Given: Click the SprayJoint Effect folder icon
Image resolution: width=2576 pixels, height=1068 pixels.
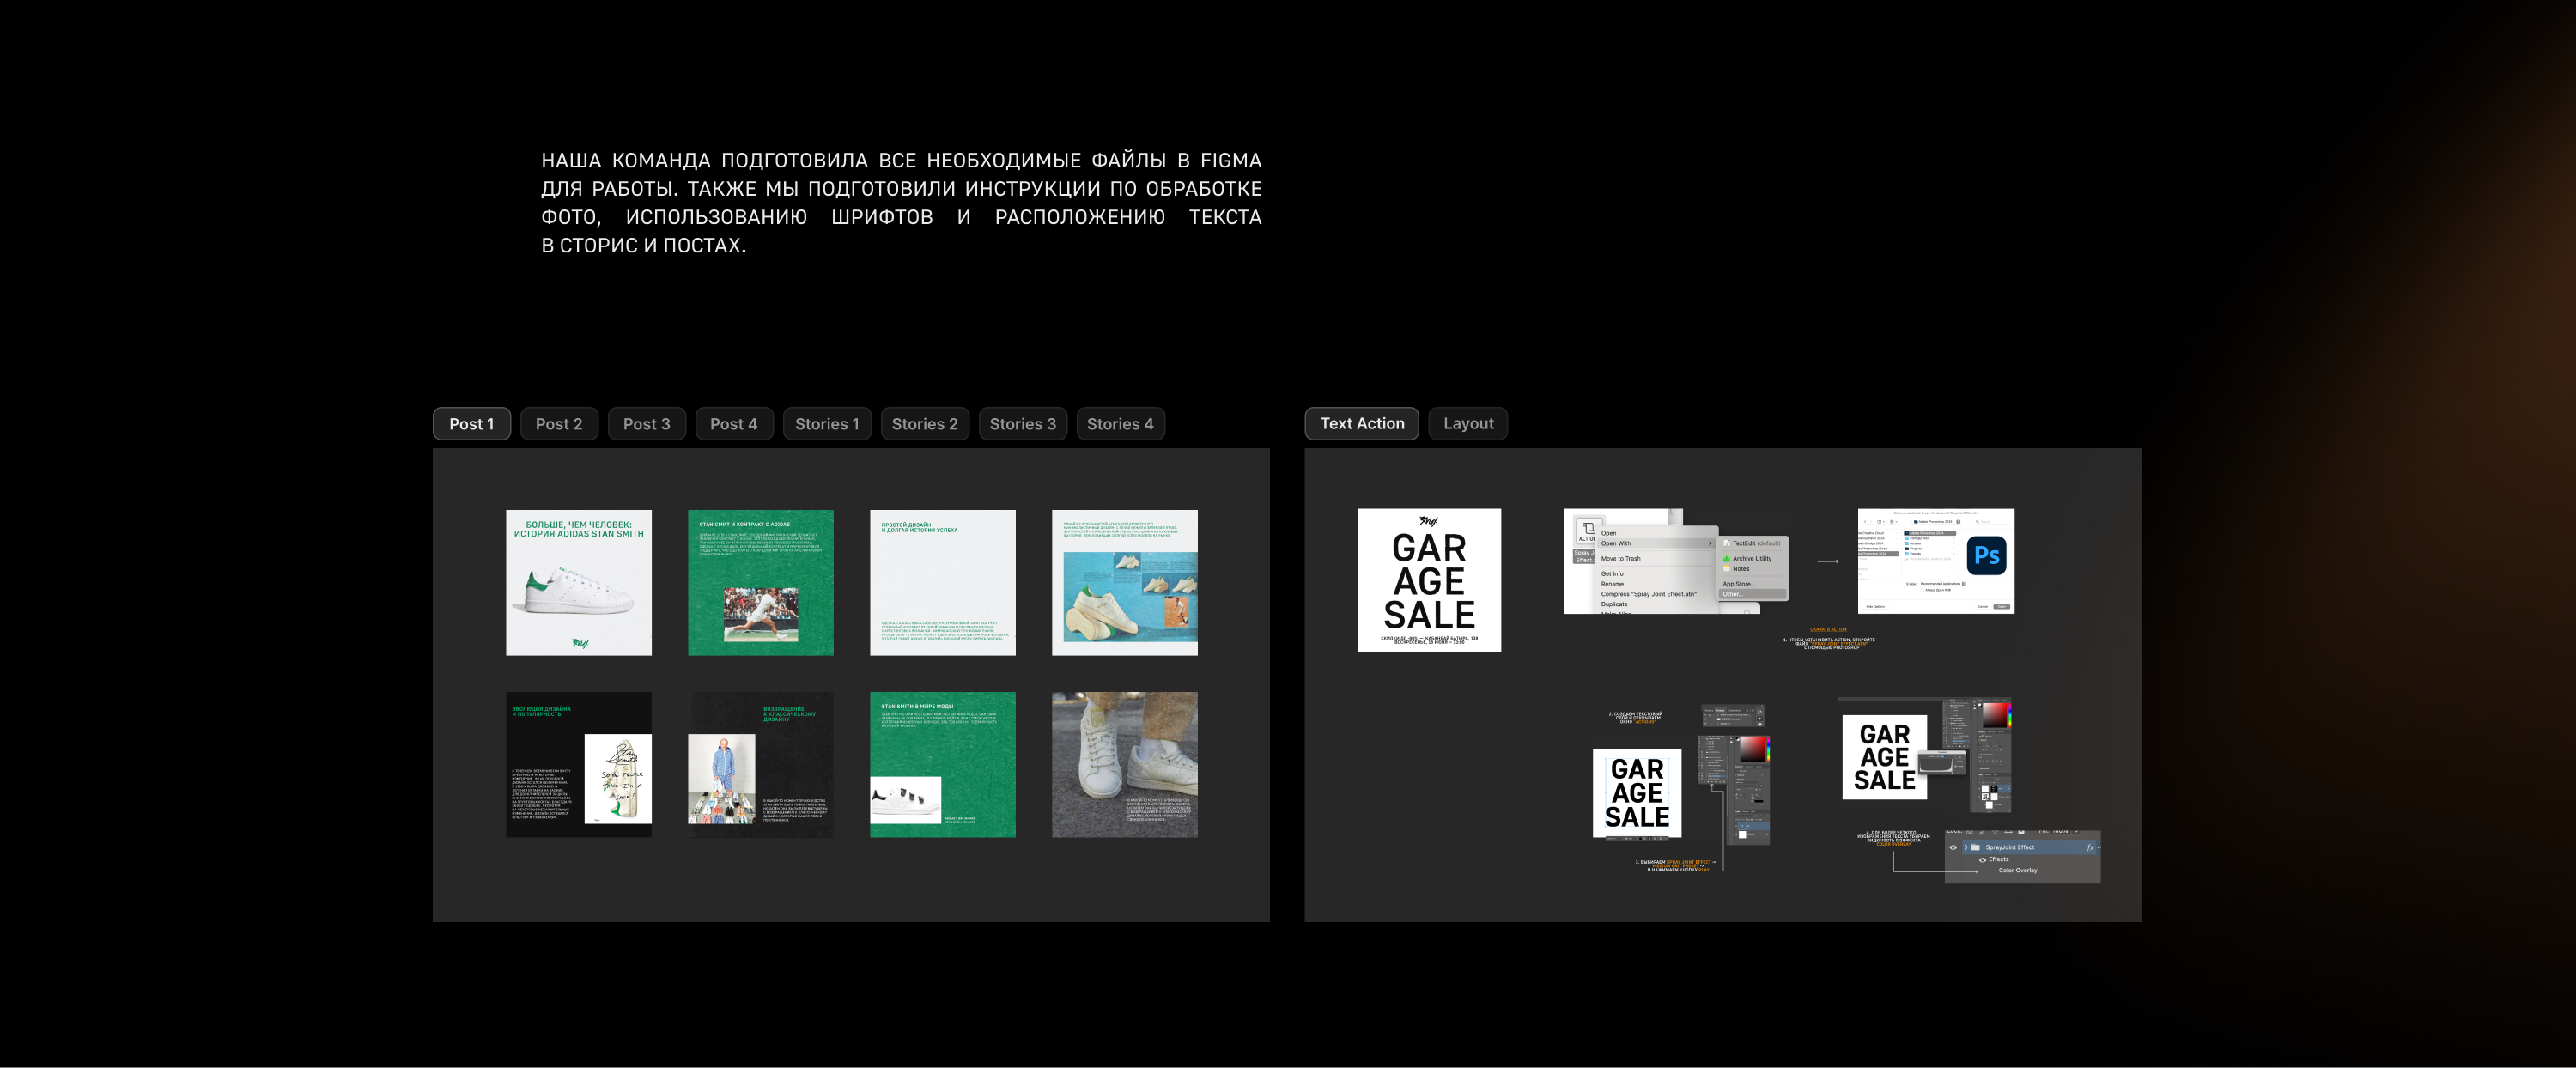Looking at the screenshot, I should (x=1975, y=847).
